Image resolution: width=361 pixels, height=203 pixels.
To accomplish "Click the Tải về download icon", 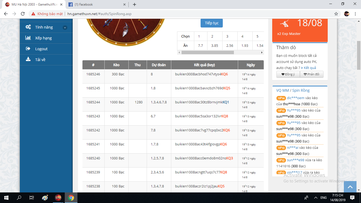I will [28, 59].
